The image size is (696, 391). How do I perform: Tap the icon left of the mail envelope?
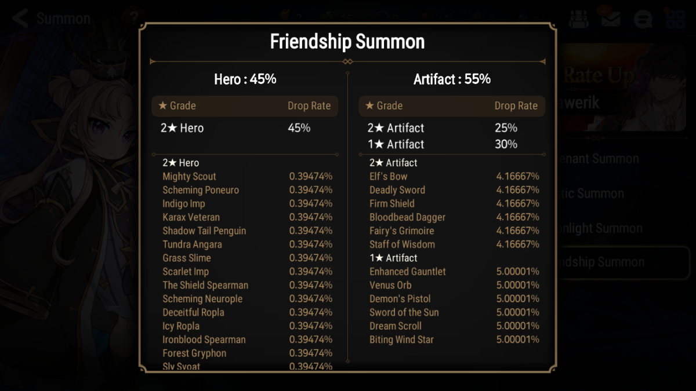(x=578, y=19)
